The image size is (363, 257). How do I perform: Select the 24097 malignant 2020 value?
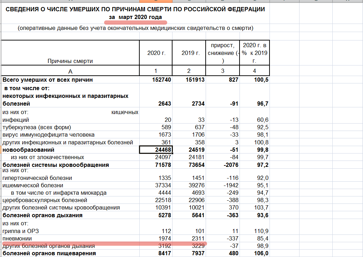click(x=156, y=157)
